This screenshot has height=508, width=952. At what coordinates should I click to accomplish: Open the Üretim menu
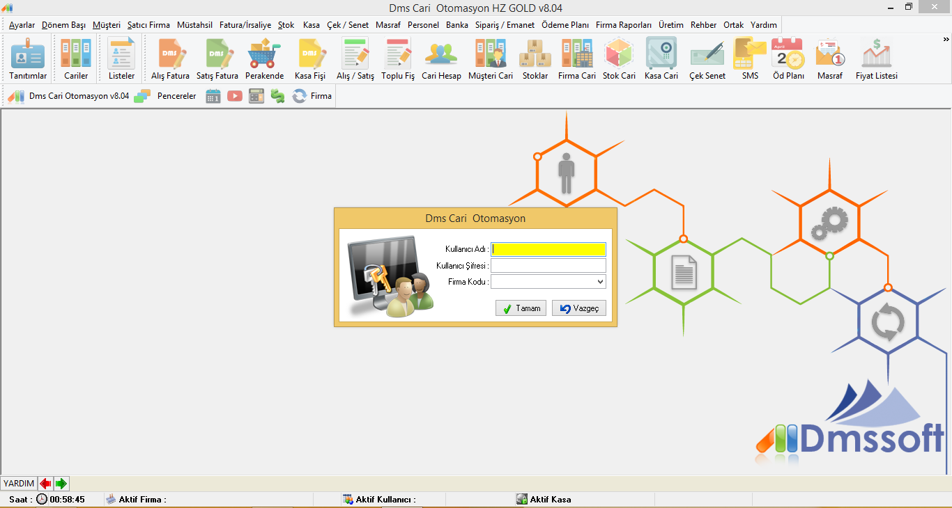pos(671,25)
